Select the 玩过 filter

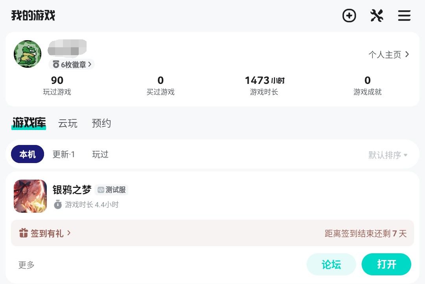click(100, 154)
